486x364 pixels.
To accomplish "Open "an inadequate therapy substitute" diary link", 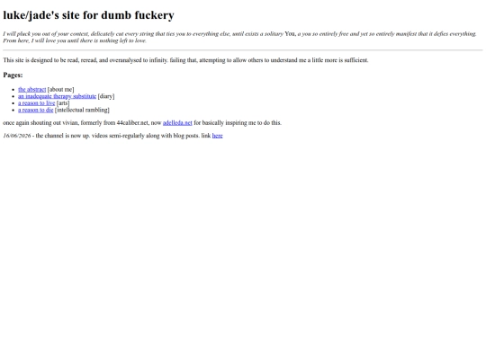I will click(57, 96).
